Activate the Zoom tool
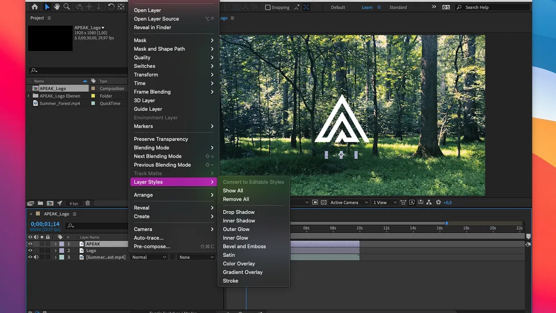The height and width of the screenshot is (313, 556). (66, 6)
